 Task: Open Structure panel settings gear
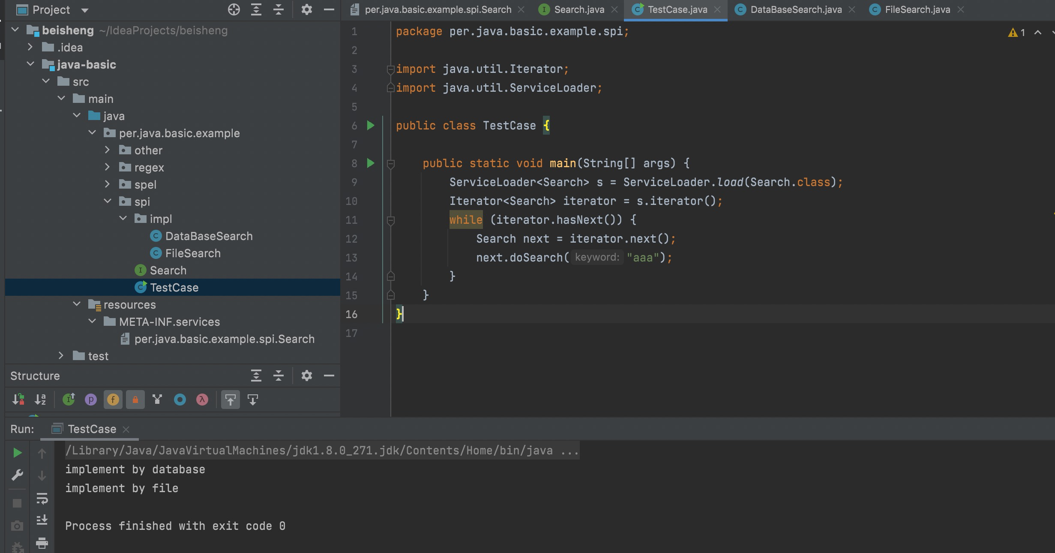click(x=306, y=376)
